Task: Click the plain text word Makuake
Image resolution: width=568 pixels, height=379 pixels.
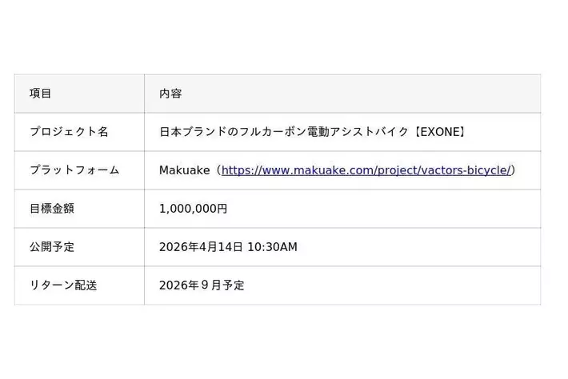Action: coord(184,170)
